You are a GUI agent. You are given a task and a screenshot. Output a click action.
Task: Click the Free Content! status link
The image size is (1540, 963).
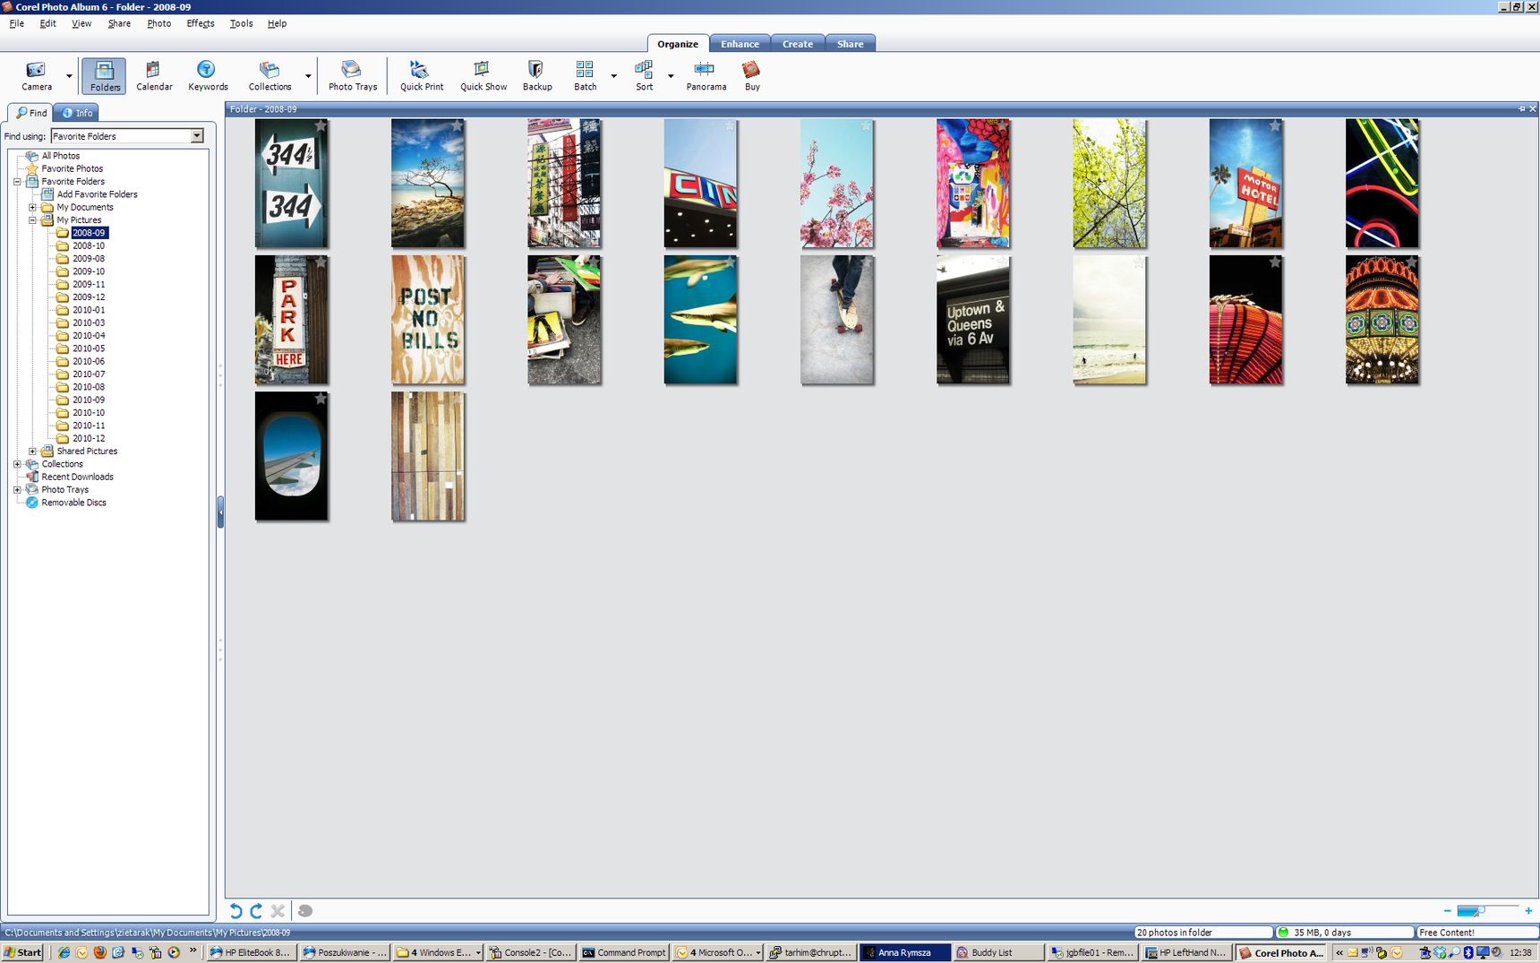click(1446, 933)
